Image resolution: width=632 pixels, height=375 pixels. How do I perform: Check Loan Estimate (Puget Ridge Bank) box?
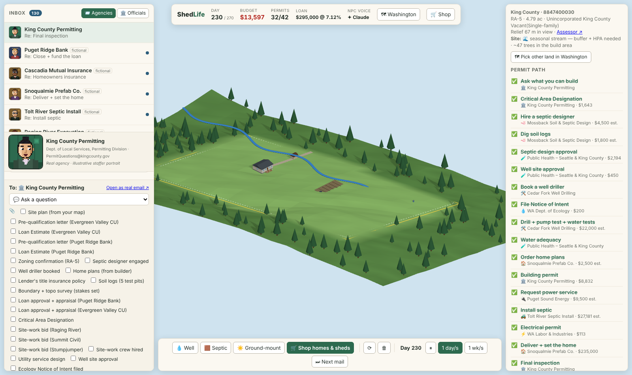pyautogui.click(x=13, y=251)
